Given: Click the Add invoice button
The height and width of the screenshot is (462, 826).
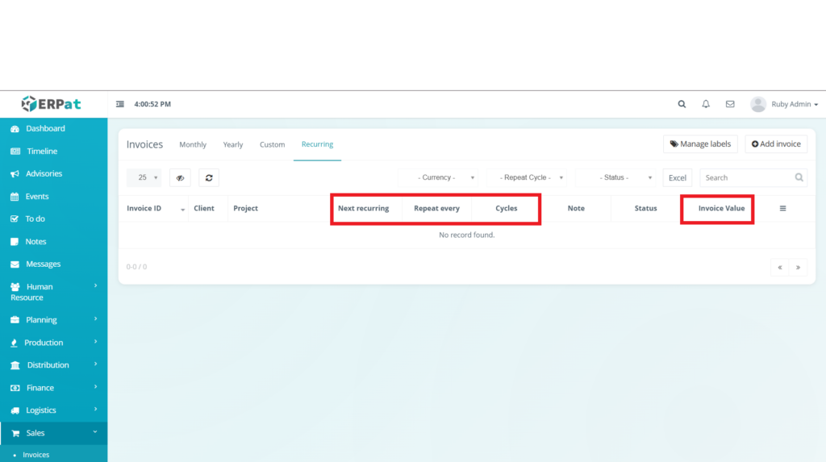Looking at the screenshot, I should tap(776, 144).
